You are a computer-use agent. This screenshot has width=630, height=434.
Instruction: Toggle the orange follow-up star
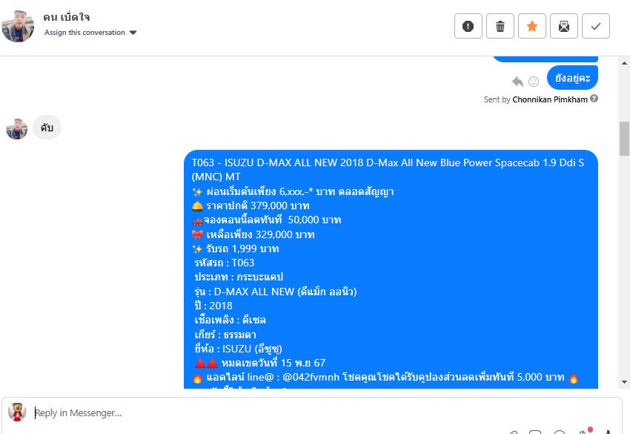[x=532, y=26]
